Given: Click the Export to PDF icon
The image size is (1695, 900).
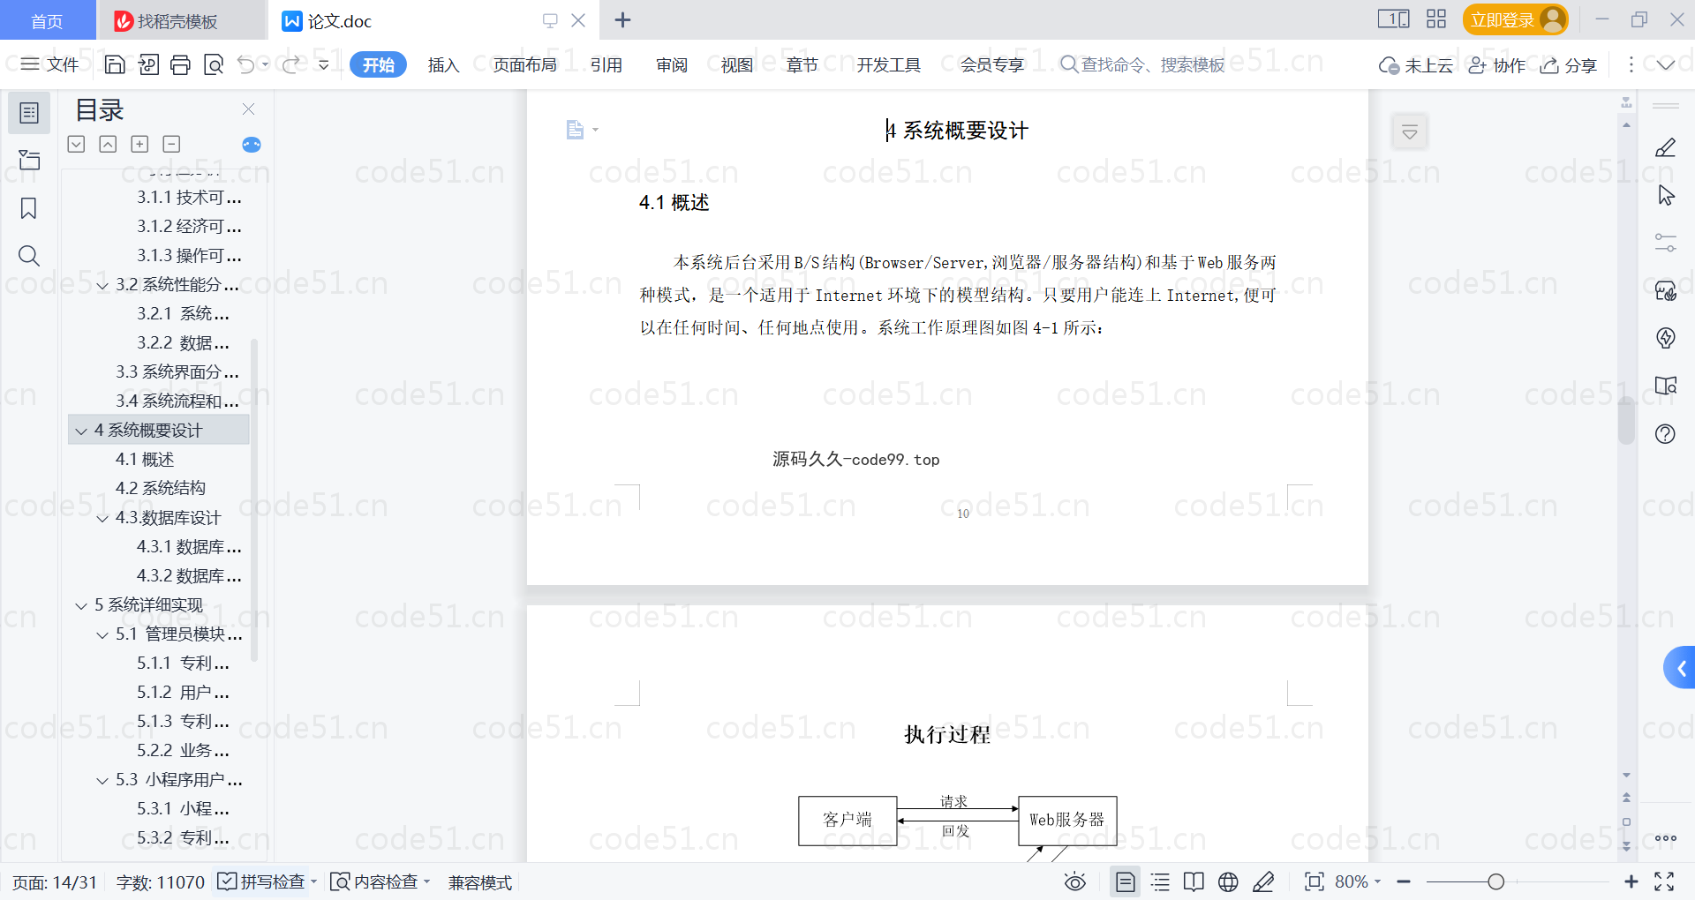Looking at the screenshot, I should pos(148,64).
